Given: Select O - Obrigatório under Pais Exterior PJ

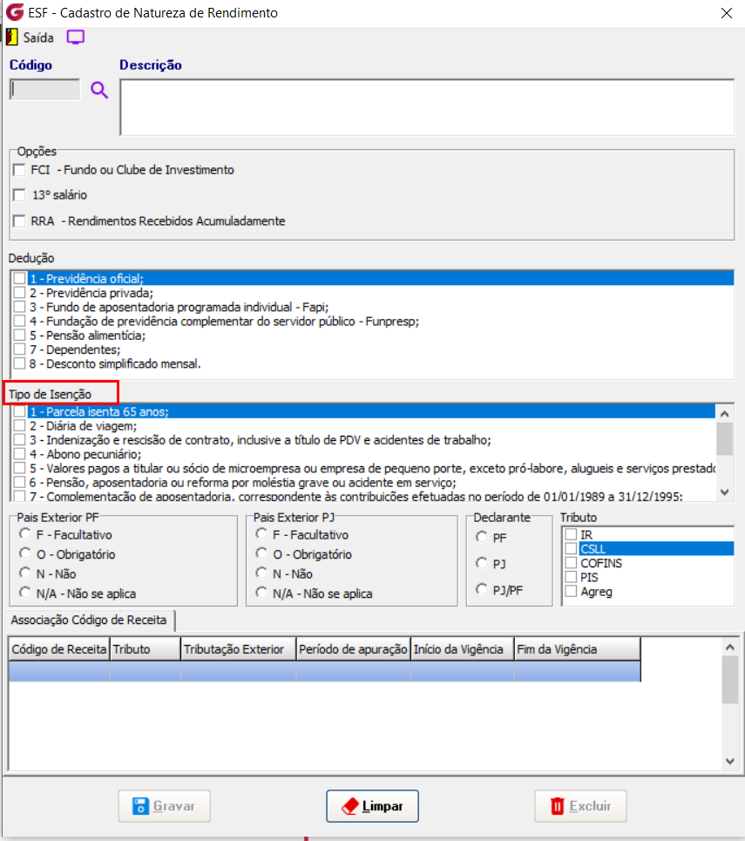Looking at the screenshot, I should 261,553.
